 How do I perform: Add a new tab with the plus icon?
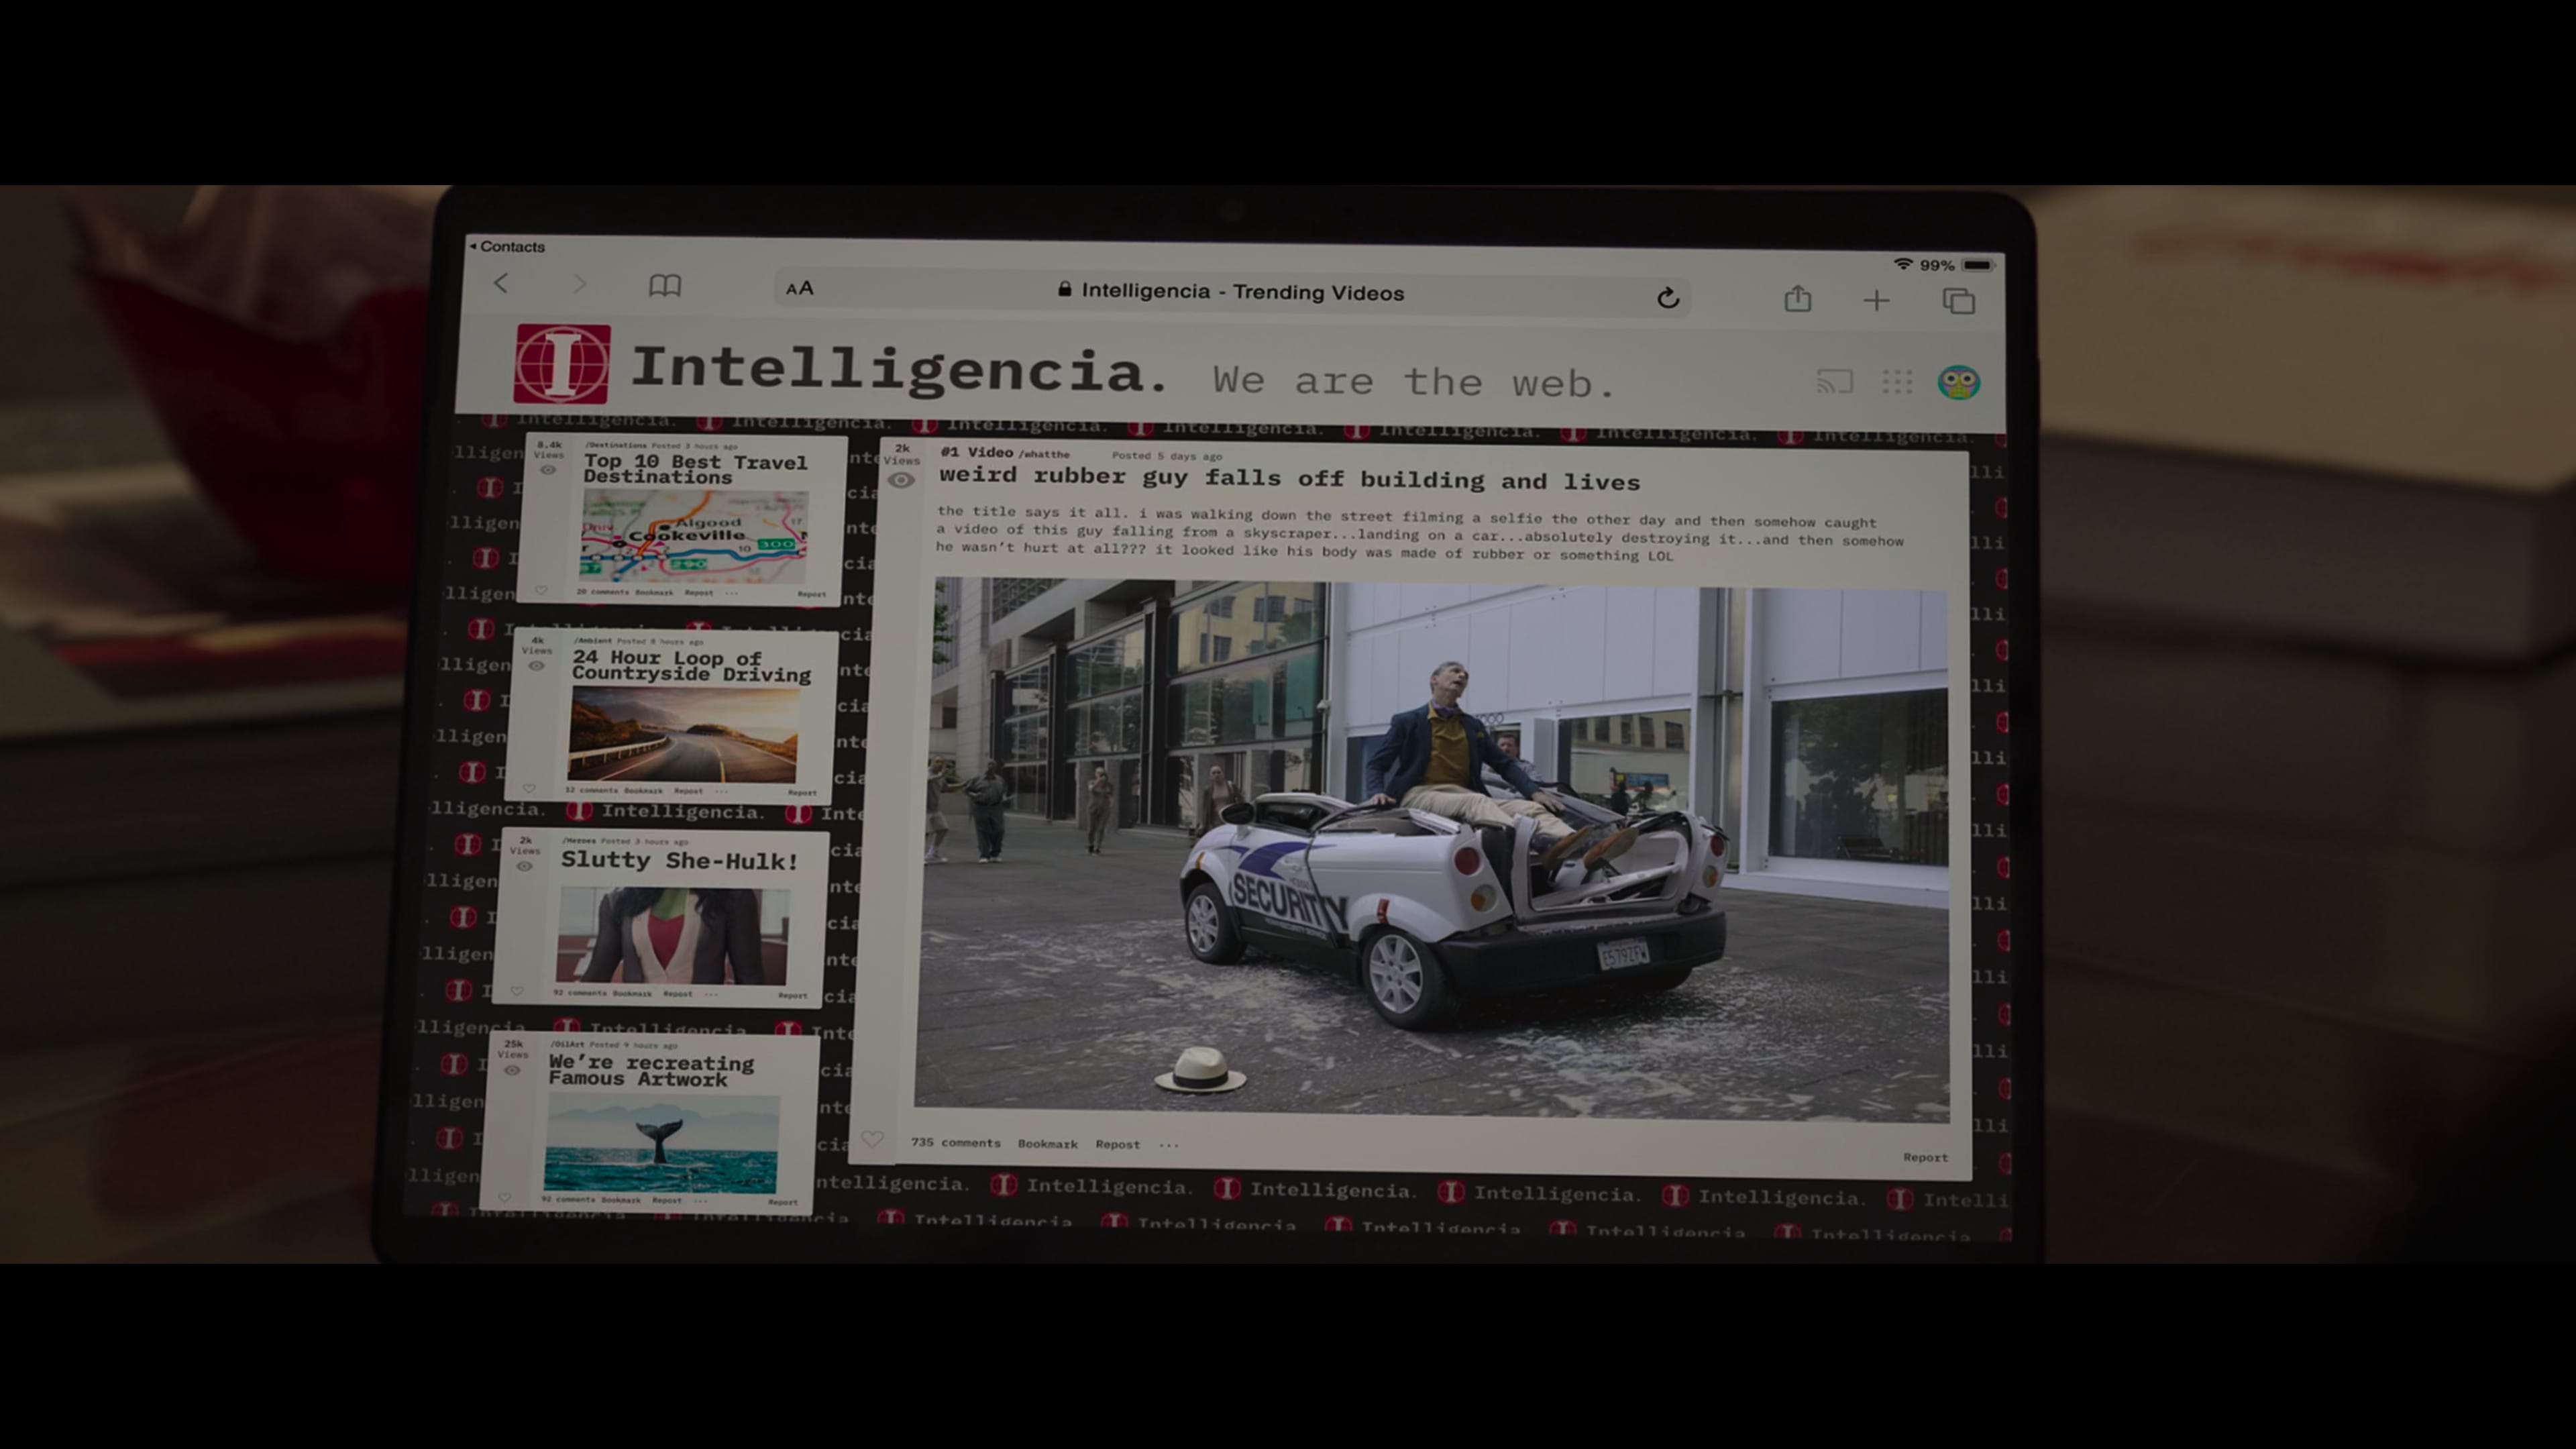(1877, 300)
